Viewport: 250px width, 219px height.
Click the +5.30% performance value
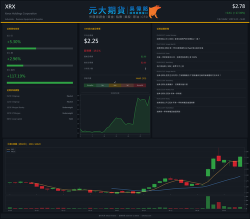(x=14, y=41)
